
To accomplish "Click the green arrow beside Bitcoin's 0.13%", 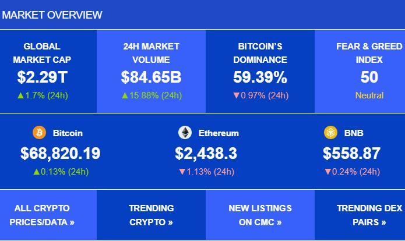I will tap(37, 172).
